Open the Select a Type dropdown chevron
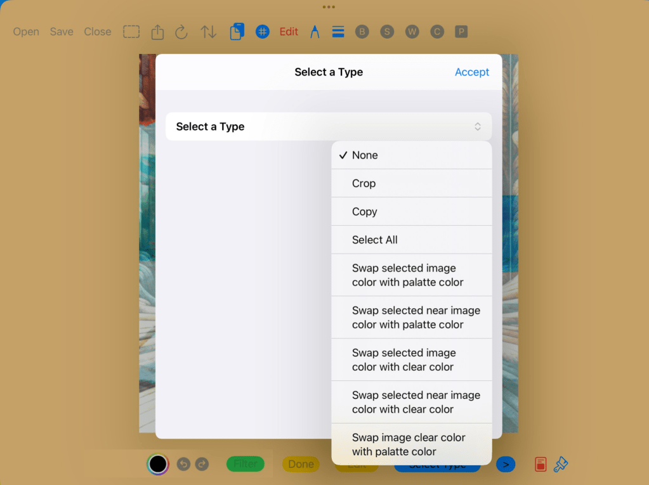This screenshot has width=649, height=485. tap(478, 127)
